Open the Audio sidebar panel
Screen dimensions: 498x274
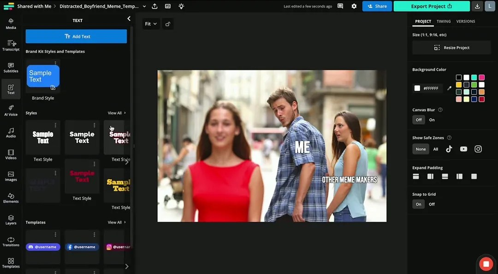point(11,133)
